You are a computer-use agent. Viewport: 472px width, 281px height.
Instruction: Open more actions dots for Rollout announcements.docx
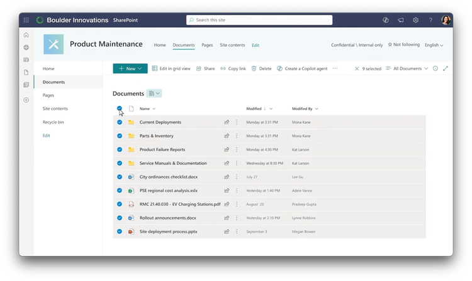click(x=237, y=218)
